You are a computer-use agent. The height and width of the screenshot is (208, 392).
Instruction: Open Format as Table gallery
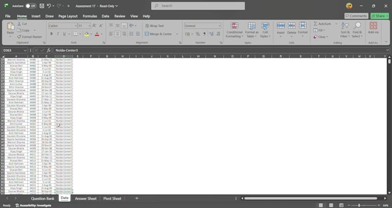point(251,30)
